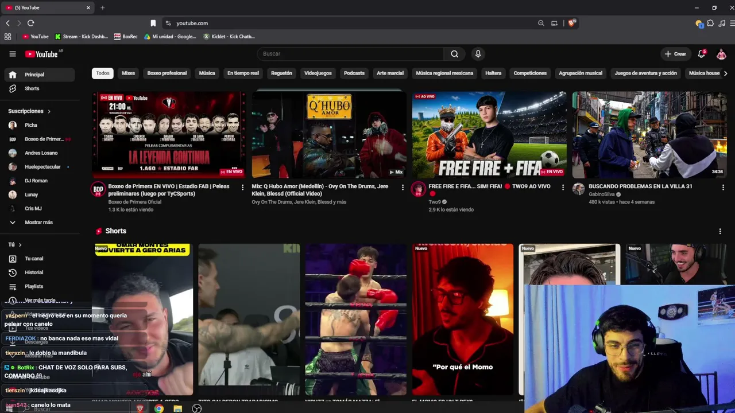735x413 pixels.
Task: Open the Picha subscription channel
Action: [40, 125]
